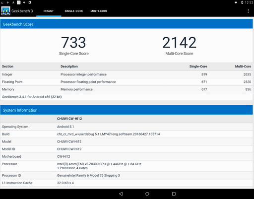
Task: Tap CHUWI CW-Hi12 in the Model row
Action: coord(69,141)
